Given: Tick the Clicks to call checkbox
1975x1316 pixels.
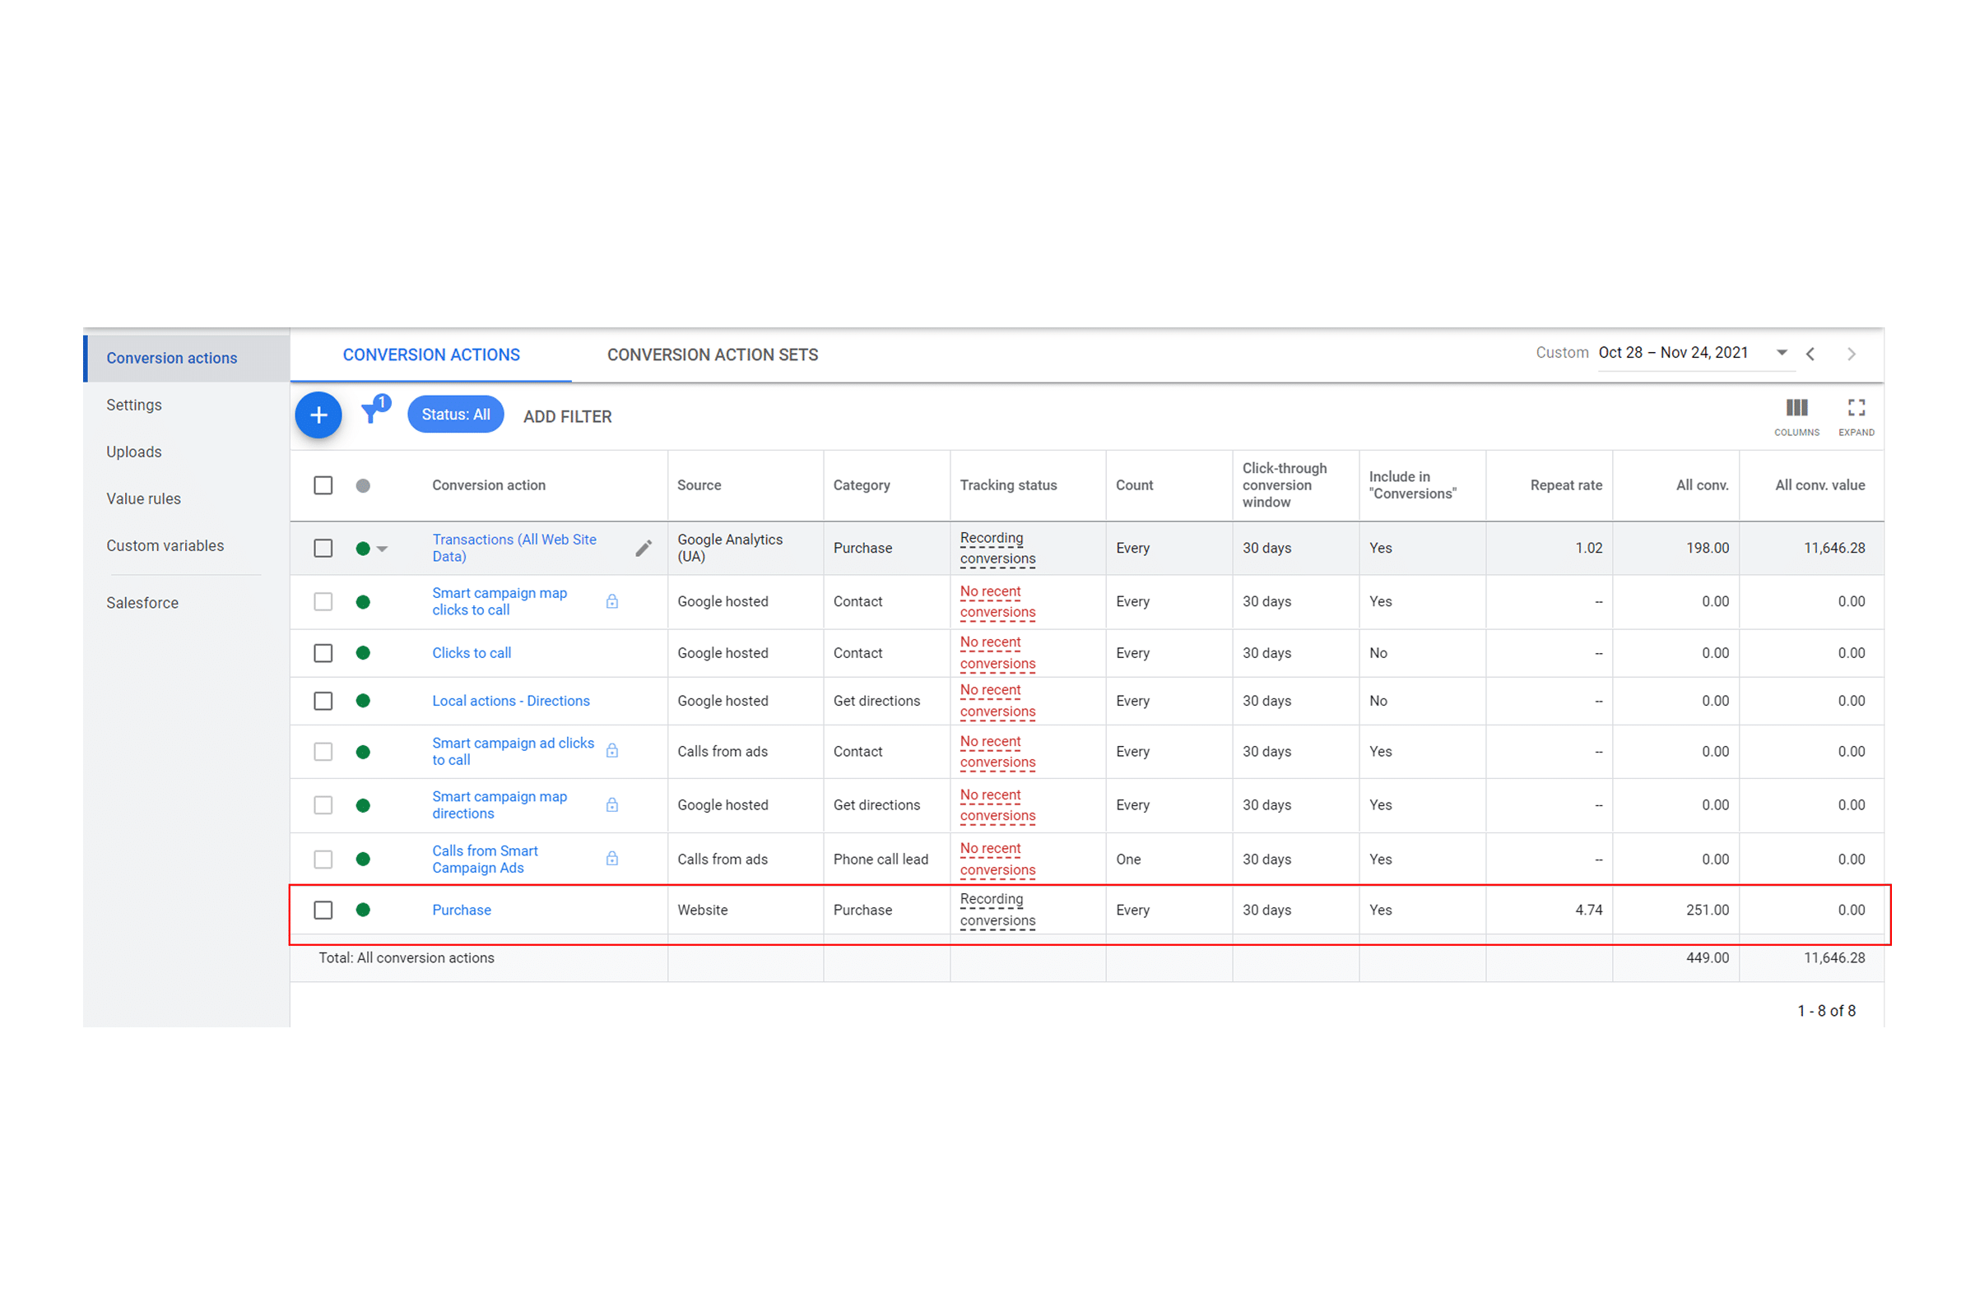Looking at the screenshot, I should (323, 653).
